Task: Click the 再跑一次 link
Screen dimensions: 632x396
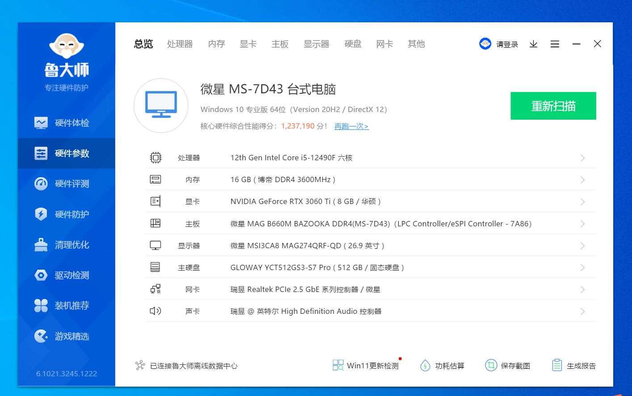Action: 352,126
